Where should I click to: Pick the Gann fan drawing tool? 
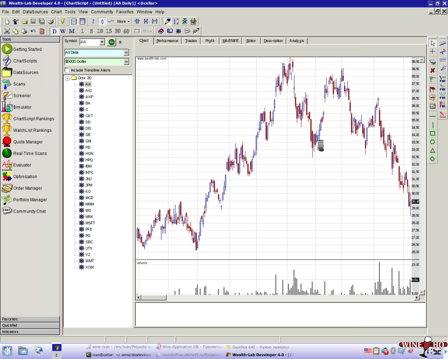click(442, 115)
